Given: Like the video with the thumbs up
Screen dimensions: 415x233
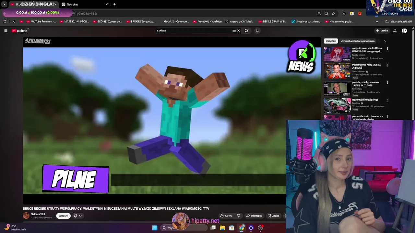Looking at the screenshot, I should [x=226, y=216].
